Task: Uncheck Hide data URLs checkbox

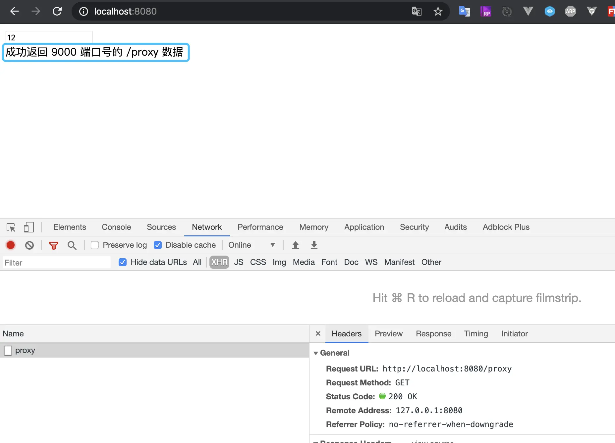Action: (123, 262)
